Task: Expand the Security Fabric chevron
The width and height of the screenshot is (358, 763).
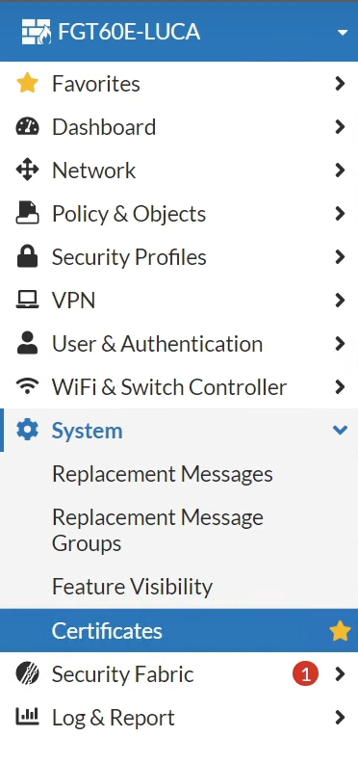Action: point(340,674)
